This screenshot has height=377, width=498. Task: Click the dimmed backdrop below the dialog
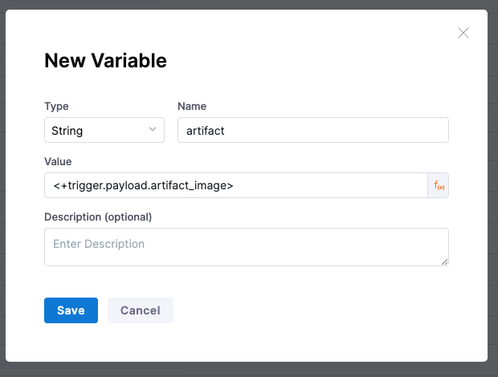(x=249, y=370)
